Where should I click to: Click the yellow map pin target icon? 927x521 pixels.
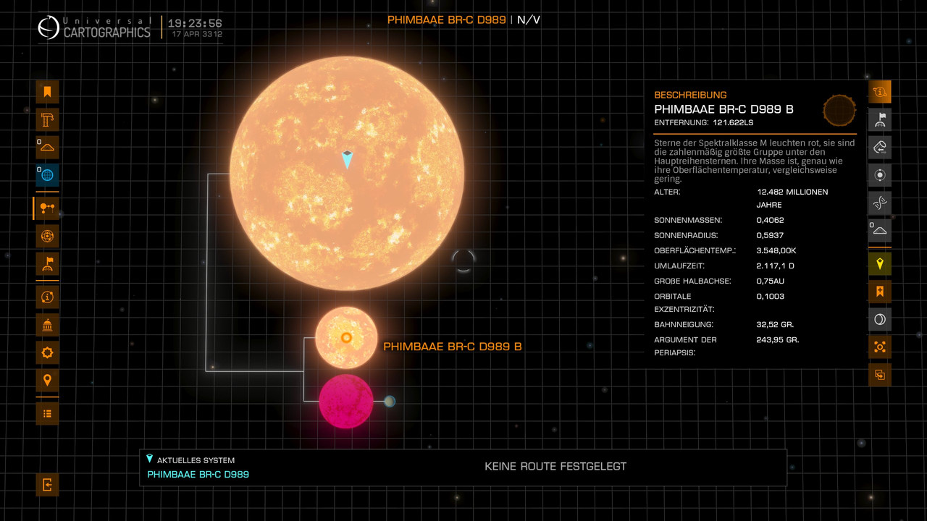(x=880, y=264)
